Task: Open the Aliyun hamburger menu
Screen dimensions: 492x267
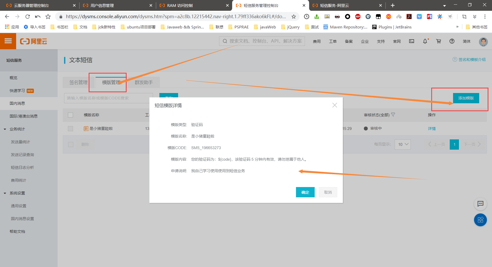Action: click(x=8, y=41)
